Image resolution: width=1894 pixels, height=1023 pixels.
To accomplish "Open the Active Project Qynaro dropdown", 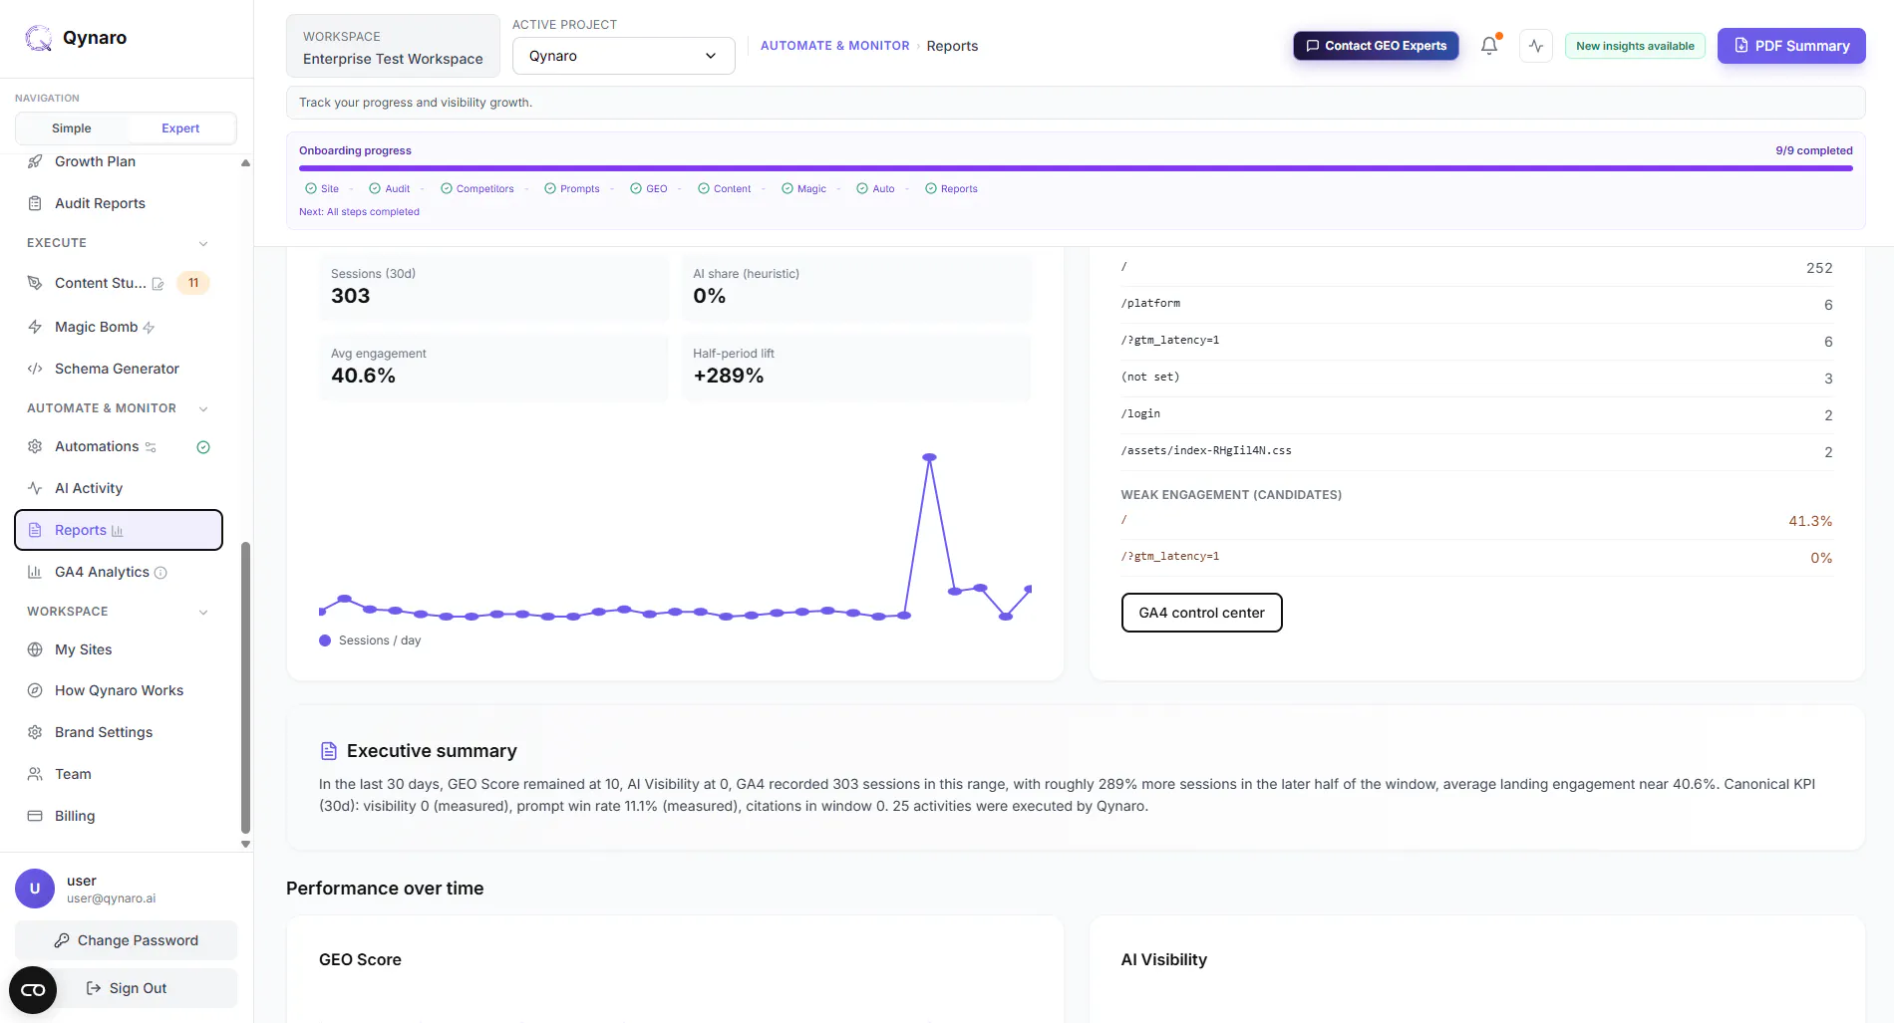I will point(624,56).
